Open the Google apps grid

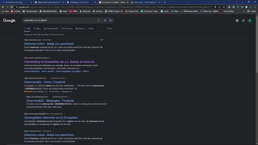pyautogui.click(x=243, y=21)
